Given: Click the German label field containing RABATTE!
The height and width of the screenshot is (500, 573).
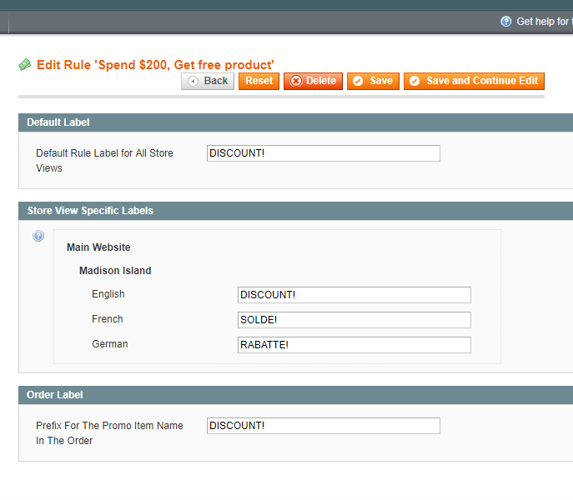Looking at the screenshot, I should coord(354,345).
